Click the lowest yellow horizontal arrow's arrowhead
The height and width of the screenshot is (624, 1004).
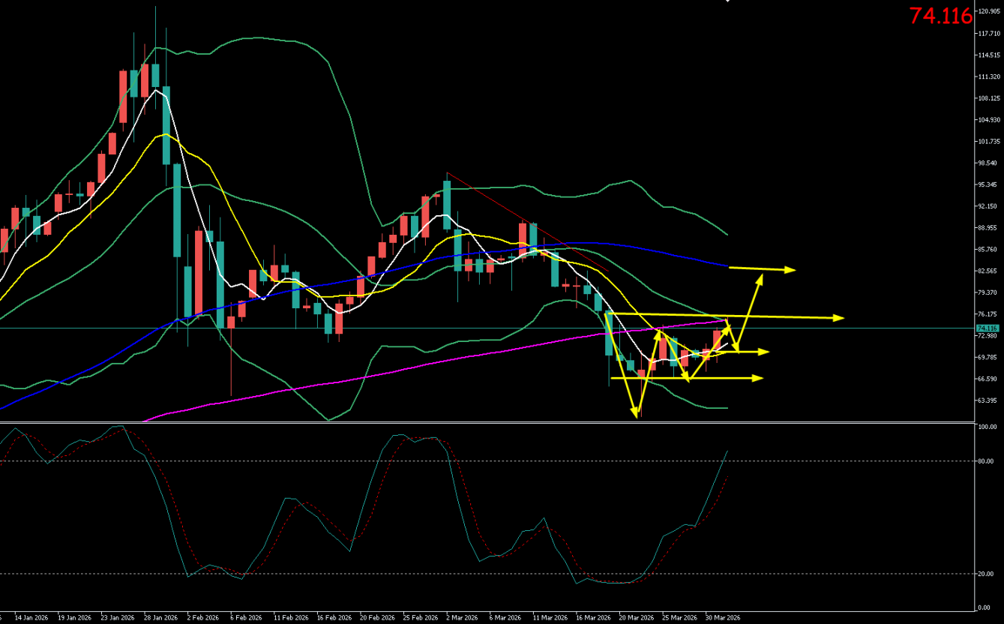click(x=759, y=379)
